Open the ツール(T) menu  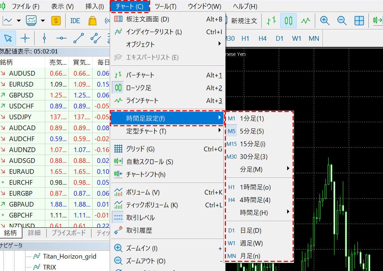pyautogui.click(x=165, y=6)
